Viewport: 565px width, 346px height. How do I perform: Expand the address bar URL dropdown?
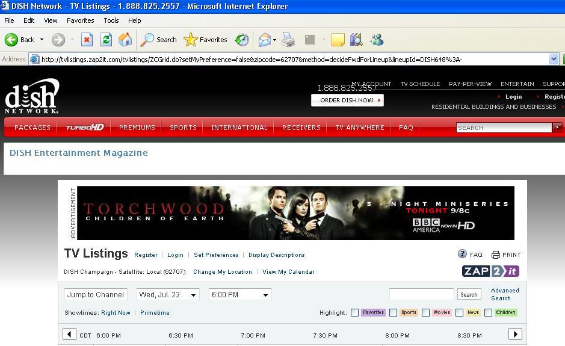tap(554, 59)
